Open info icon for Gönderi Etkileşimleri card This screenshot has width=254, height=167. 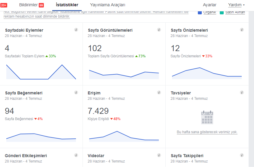[x=76, y=155]
